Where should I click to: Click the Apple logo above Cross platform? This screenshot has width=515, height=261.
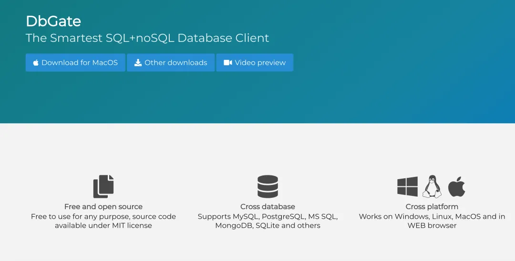(456, 186)
